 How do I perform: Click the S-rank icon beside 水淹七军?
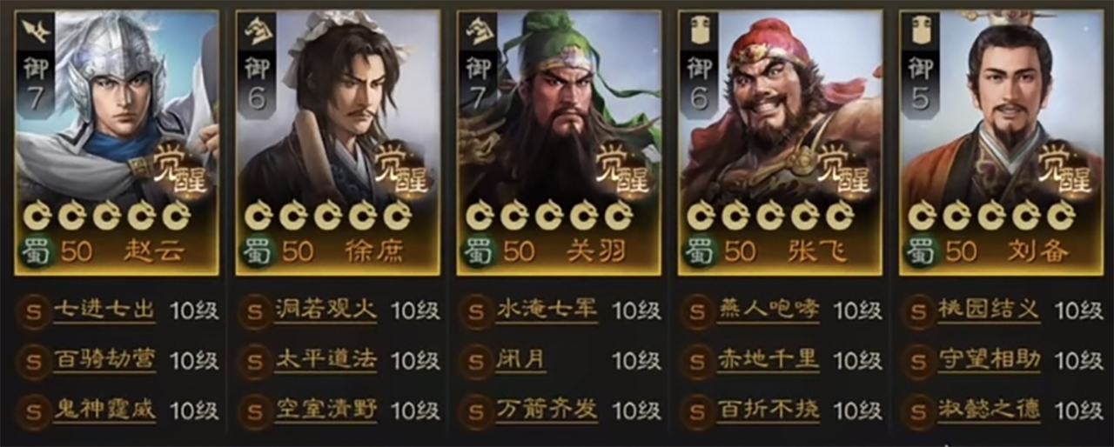click(x=475, y=310)
